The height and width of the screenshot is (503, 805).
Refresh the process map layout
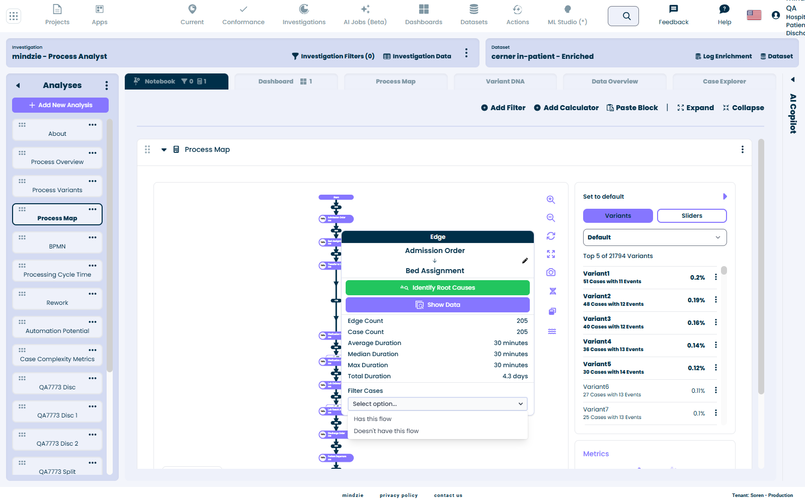click(551, 236)
